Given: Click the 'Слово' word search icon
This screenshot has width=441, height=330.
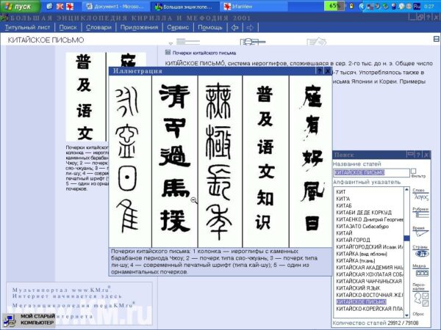Looking at the screenshot, I should pyautogui.click(x=420, y=197).
